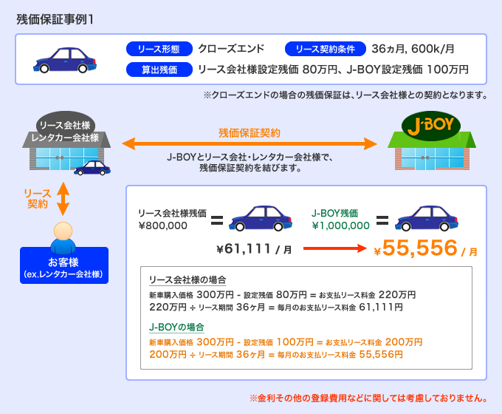Click the car icon in the top box
This screenshot has width=502, height=414.
(65, 60)
